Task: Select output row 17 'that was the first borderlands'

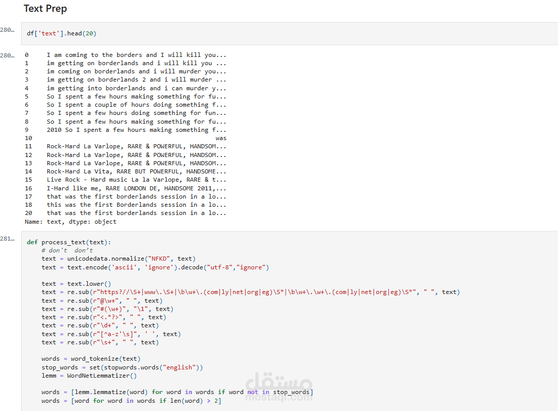Action: pyautogui.click(x=125, y=197)
